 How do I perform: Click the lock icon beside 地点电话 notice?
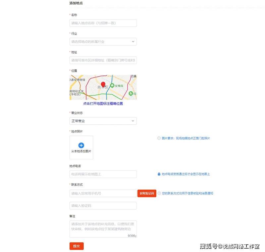pyautogui.click(x=159, y=174)
